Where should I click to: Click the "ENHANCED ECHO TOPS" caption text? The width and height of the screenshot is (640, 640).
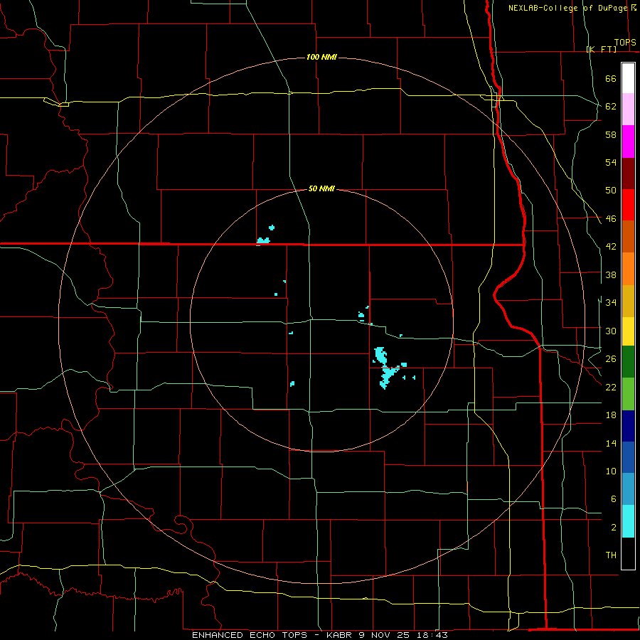(250, 635)
